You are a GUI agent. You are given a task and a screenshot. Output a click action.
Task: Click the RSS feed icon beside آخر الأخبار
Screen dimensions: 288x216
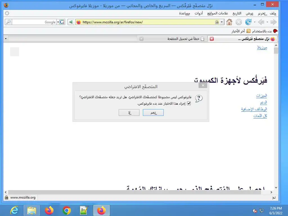point(248,31)
